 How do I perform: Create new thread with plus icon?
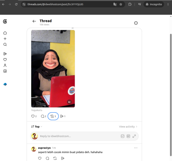pos(5,39)
